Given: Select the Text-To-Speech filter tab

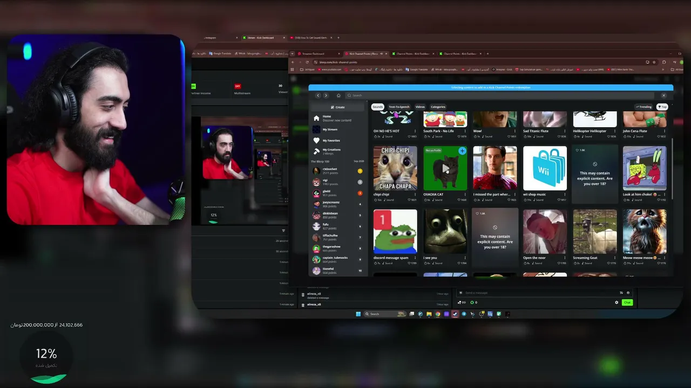Looking at the screenshot, I should (x=399, y=107).
